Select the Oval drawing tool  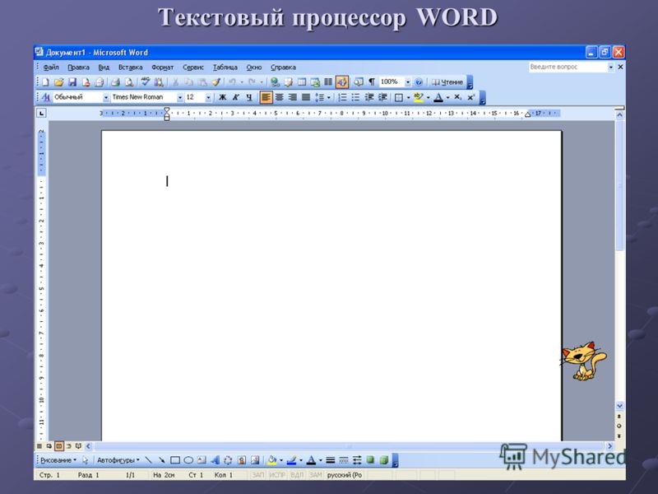(188, 460)
